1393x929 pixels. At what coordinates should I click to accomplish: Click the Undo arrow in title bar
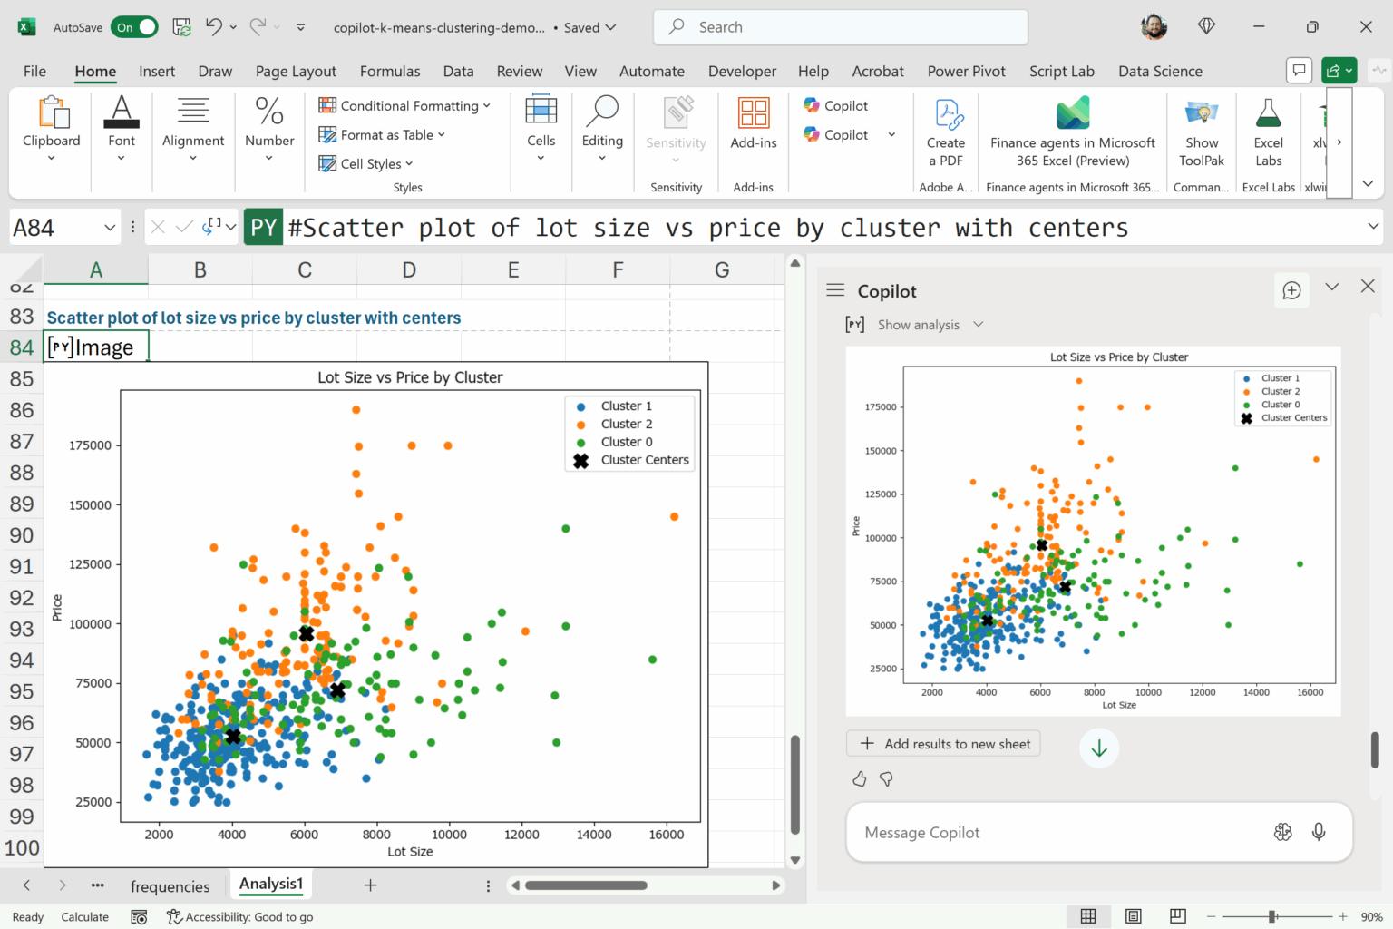[x=213, y=27]
